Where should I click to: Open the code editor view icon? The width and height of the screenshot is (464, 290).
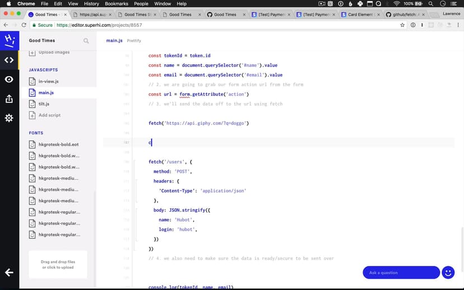click(x=9, y=60)
